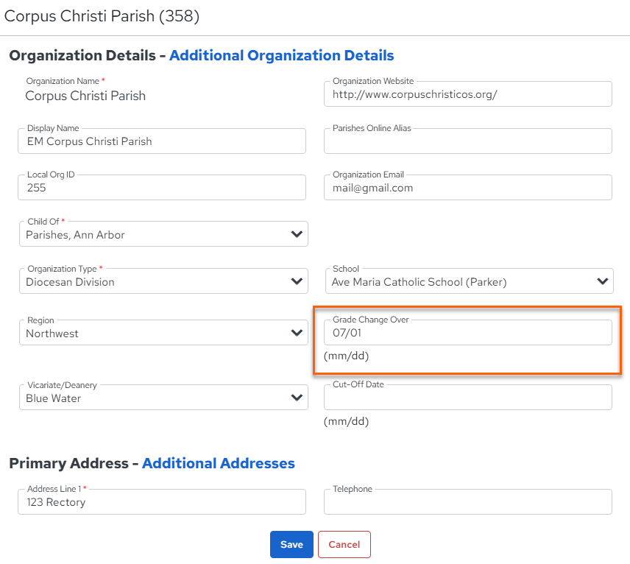Image resolution: width=630 pixels, height=564 pixels.
Task: Click the Save button
Action: pyautogui.click(x=291, y=544)
